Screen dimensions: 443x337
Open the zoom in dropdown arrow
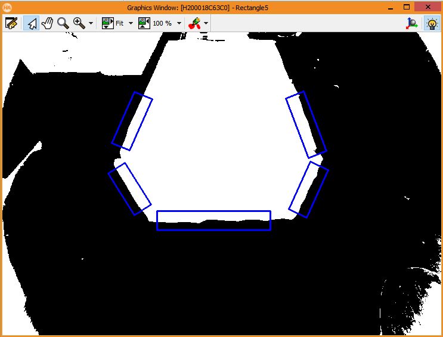[91, 23]
